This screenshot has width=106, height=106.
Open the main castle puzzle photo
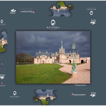click(x=53, y=57)
